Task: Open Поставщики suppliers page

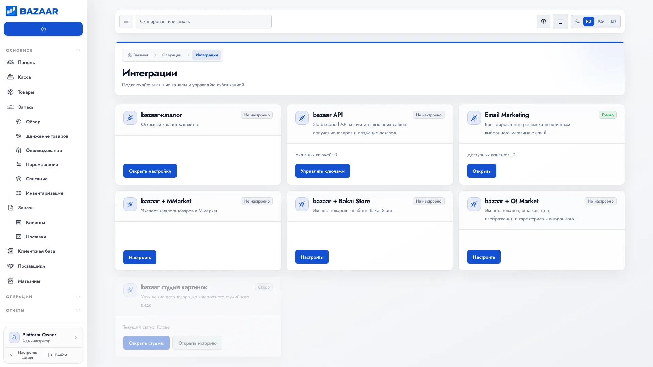Action: 43,266
